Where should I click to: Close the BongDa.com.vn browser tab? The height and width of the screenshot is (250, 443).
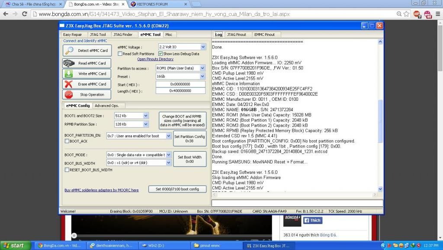123,4
